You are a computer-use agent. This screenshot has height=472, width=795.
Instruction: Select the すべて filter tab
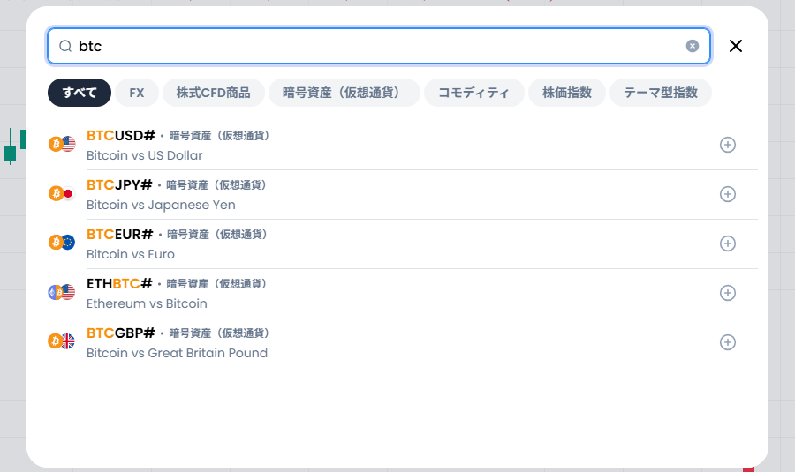(79, 93)
